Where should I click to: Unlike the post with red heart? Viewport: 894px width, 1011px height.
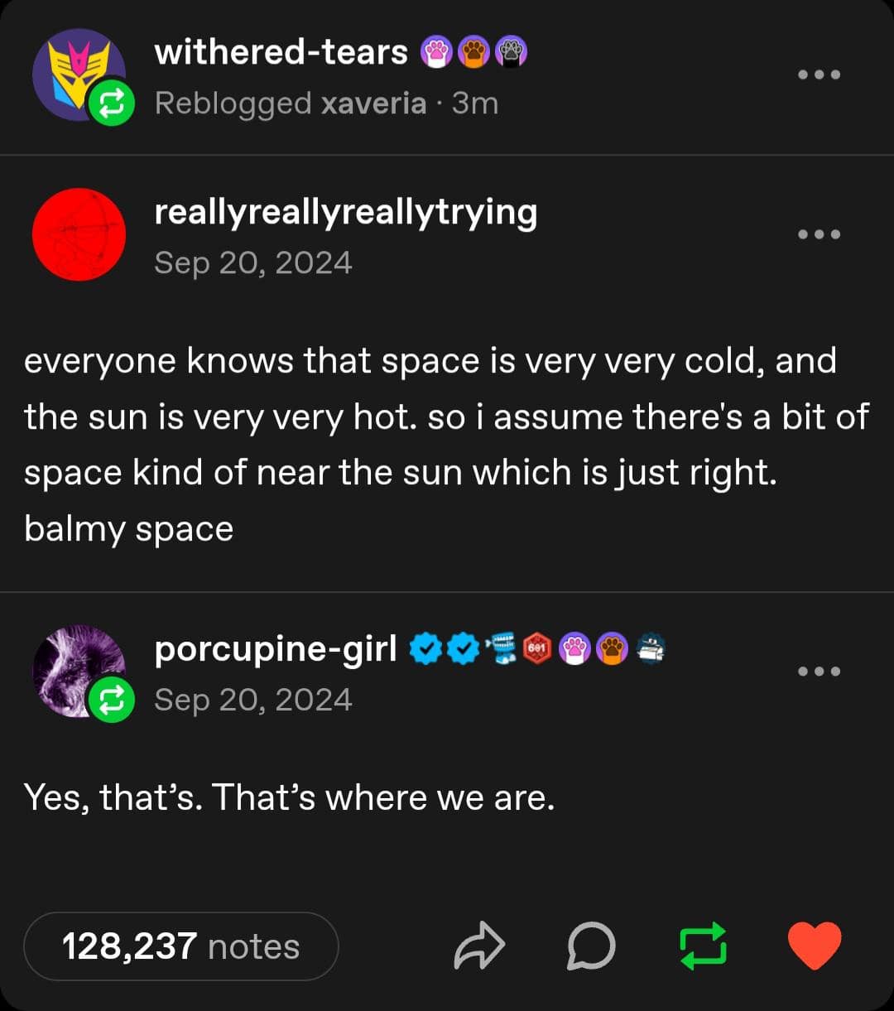(x=815, y=946)
